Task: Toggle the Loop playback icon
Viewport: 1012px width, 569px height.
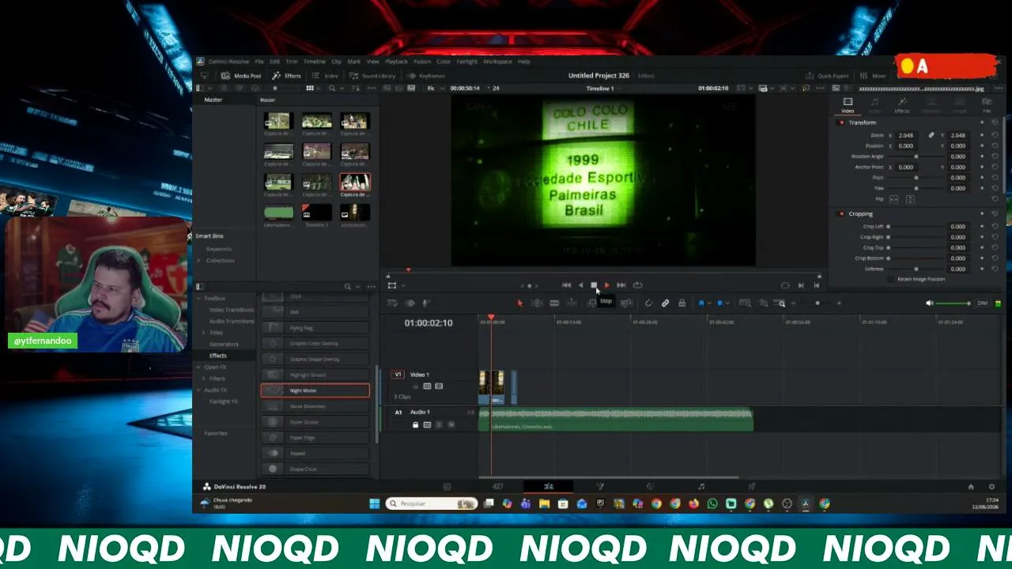Action: click(x=638, y=285)
